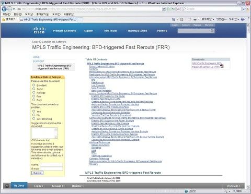251x194 pixels.
Task: Open the Fast Reroute contents link
Action: pos(97,82)
